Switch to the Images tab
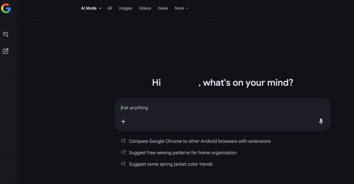This screenshot has width=354, height=184. tap(125, 8)
